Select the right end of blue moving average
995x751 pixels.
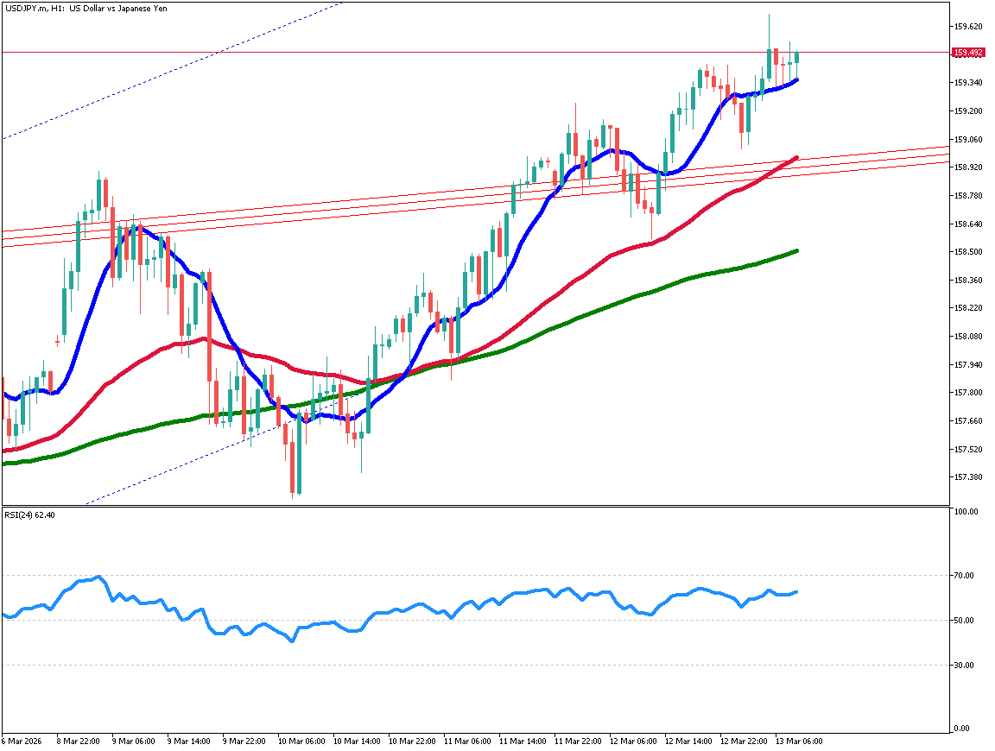(x=795, y=79)
